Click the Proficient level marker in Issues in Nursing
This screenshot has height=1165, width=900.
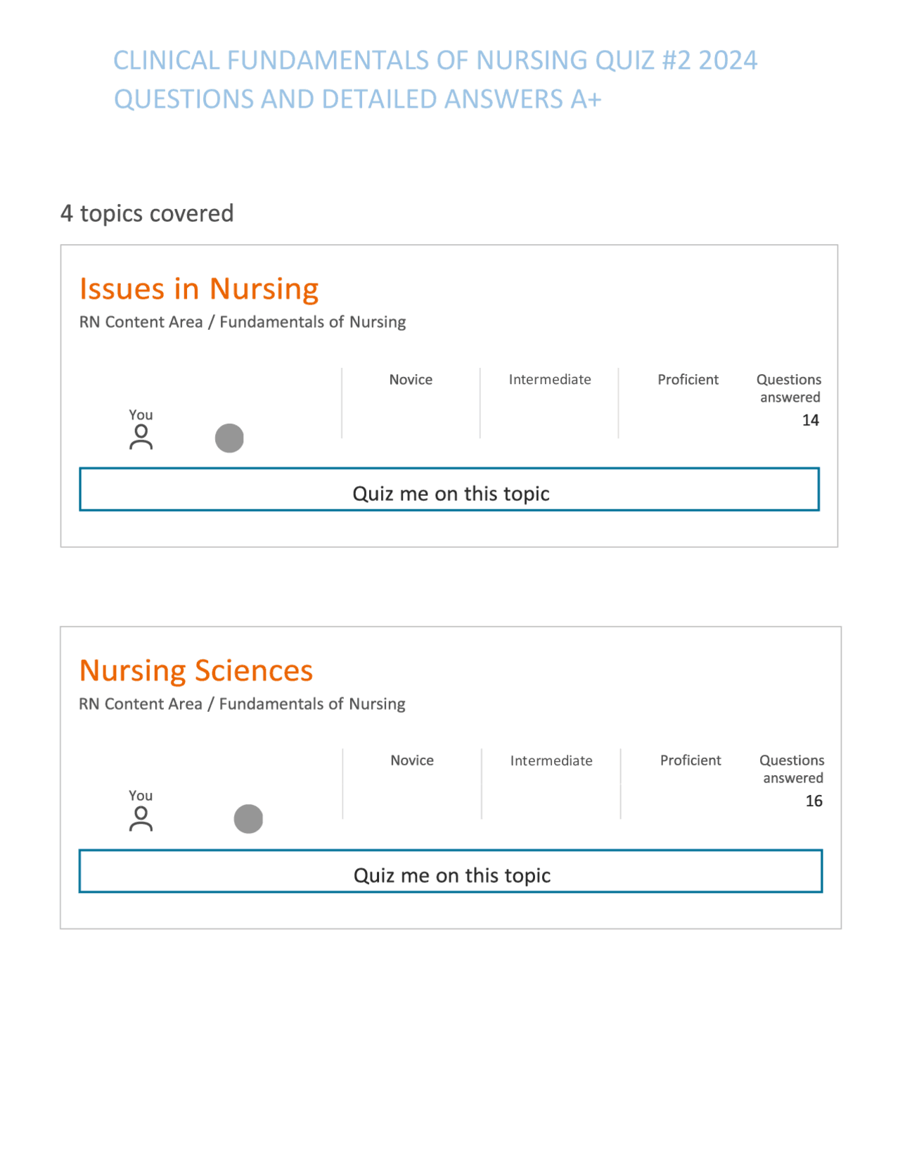point(688,379)
